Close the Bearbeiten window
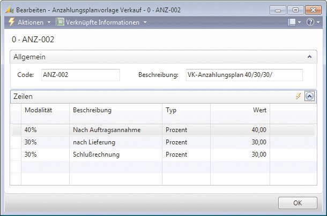Image resolution: width=327 pixels, height=216 pixels. [313, 10]
